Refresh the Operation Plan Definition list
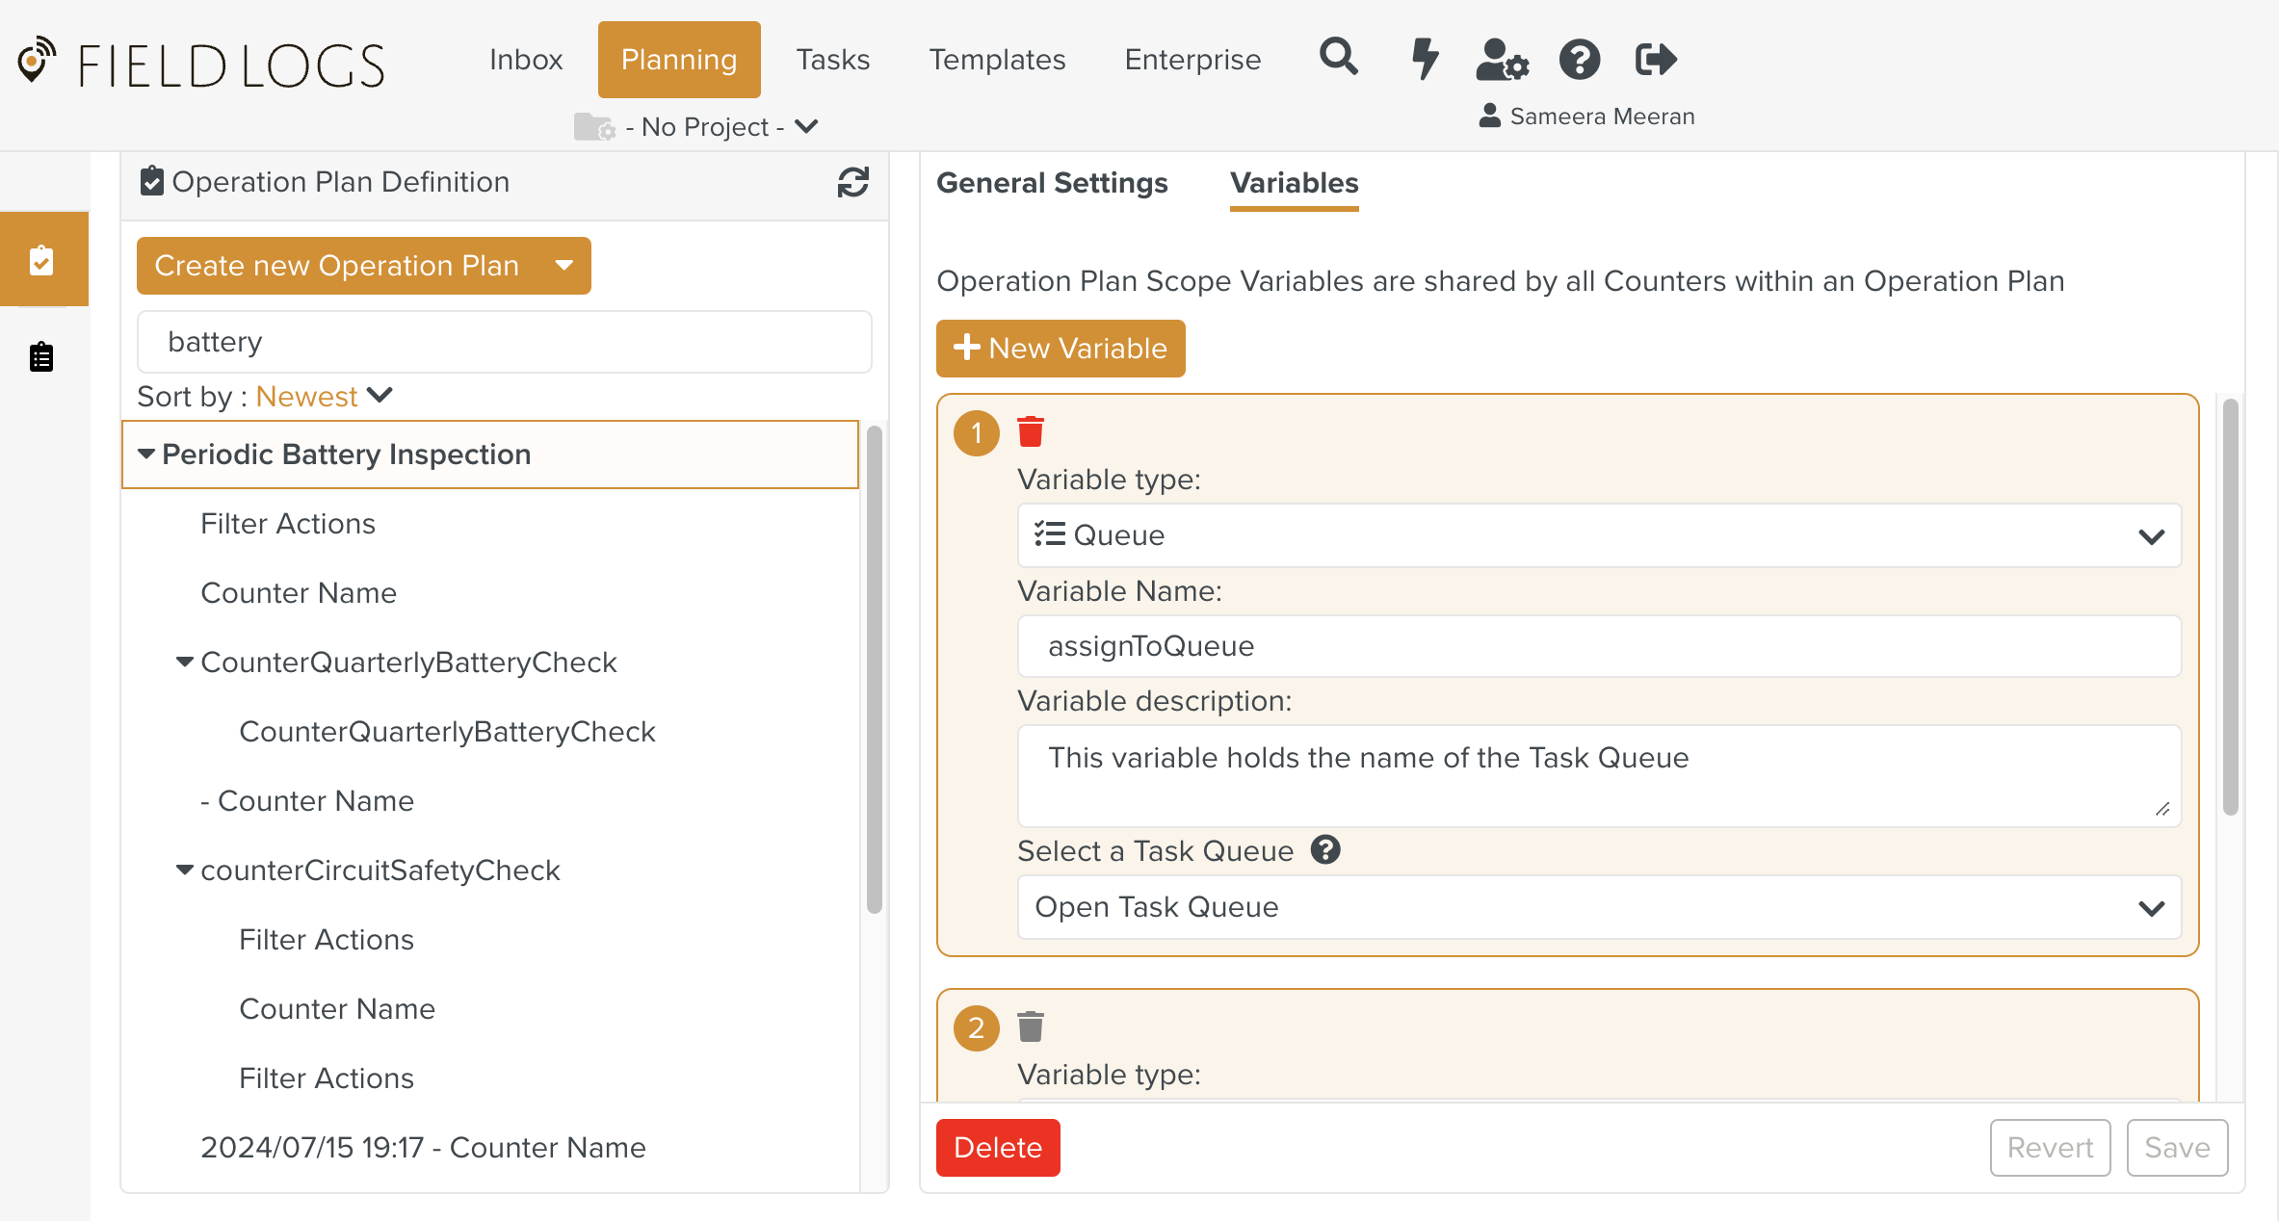Image resolution: width=2279 pixels, height=1221 pixels. point(852,182)
